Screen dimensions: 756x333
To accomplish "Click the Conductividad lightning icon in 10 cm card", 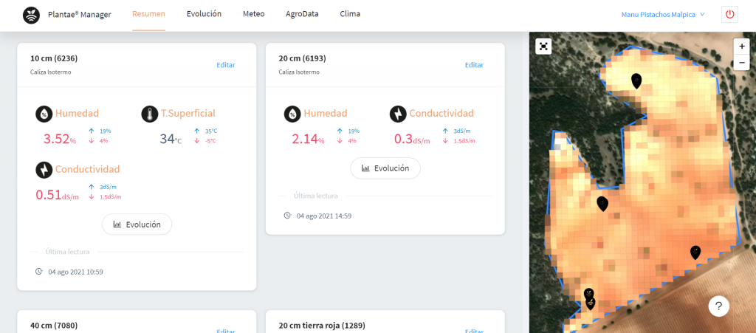I will tap(44, 170).
